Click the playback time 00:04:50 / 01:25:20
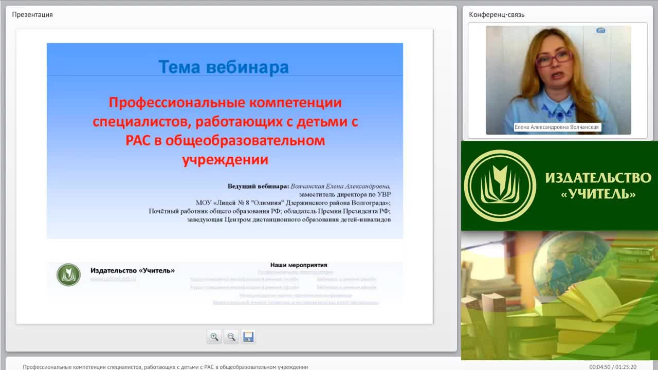The width and height of the screenshot is (658, 370). click(x=613, y=367)
